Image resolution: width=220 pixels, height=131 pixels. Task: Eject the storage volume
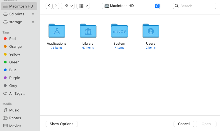[x=33, y=22]
